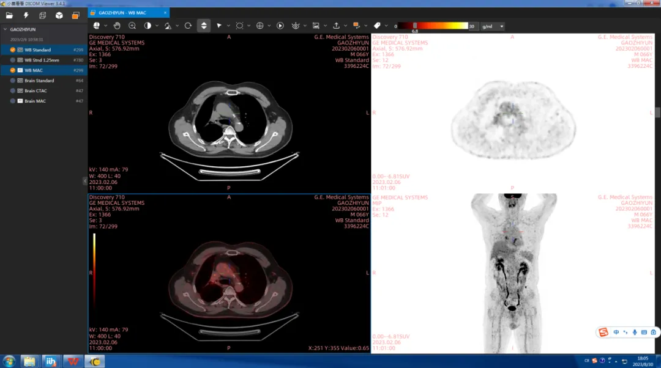Select the WB Stnd 1.25mm series row
The width and height of the screenshot is (661, 368).
(x=44, y=60)
